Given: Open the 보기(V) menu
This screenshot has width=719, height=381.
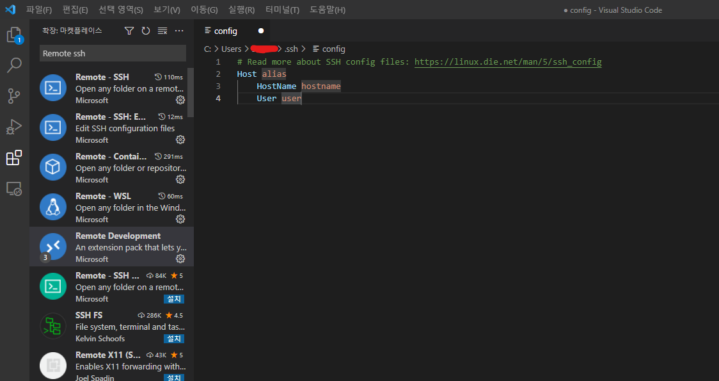Looking at the screenshot, I should tap(167, 10).
